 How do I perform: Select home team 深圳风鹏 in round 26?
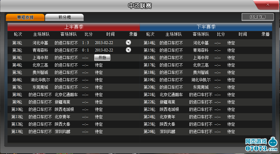[167, 132]
